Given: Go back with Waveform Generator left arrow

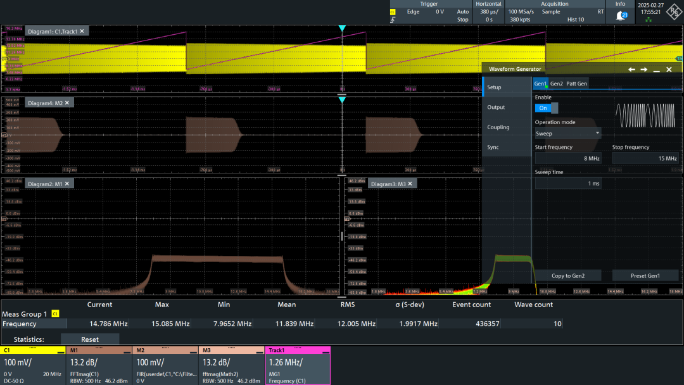Looking at the screenshot, I should click(x=631, y=69).
